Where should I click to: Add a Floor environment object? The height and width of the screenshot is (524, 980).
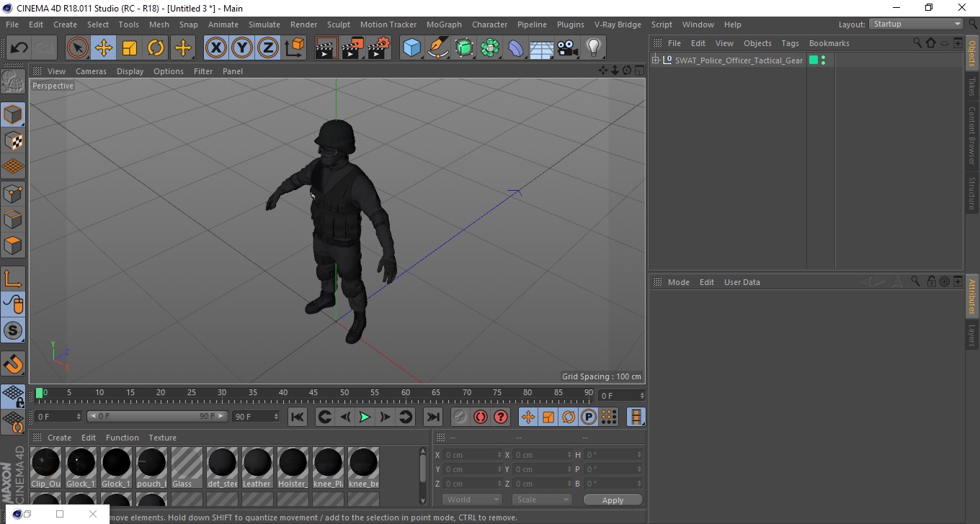tap(542, 48)
